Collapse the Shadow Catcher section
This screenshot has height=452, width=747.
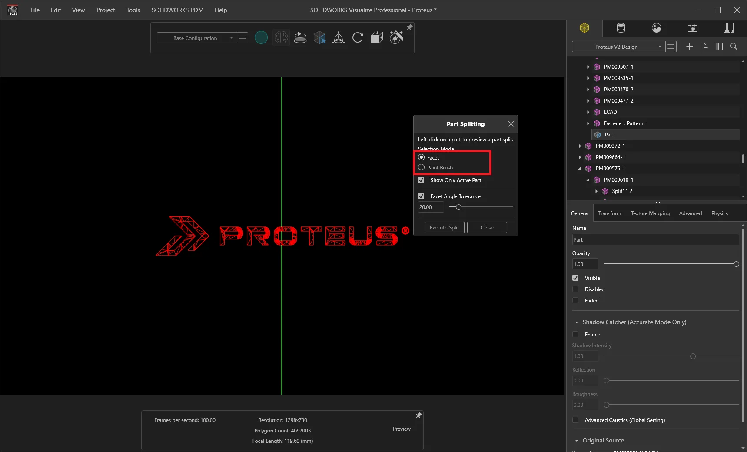pos(577,322)
